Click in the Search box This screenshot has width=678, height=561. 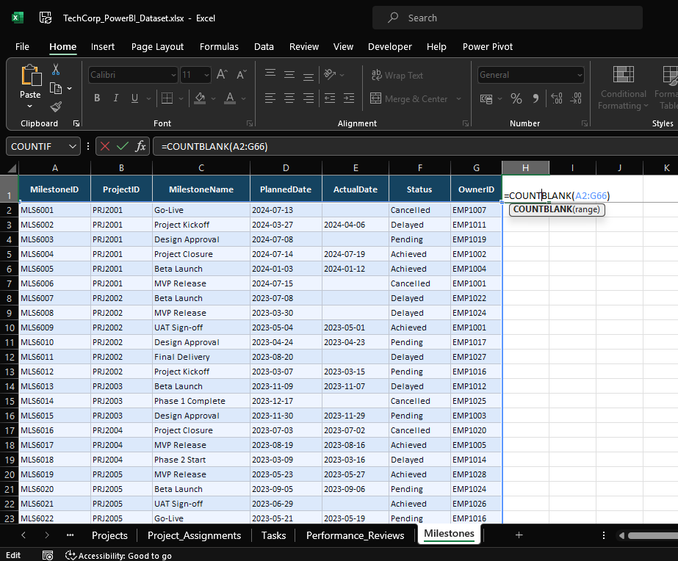coord(507,18)
